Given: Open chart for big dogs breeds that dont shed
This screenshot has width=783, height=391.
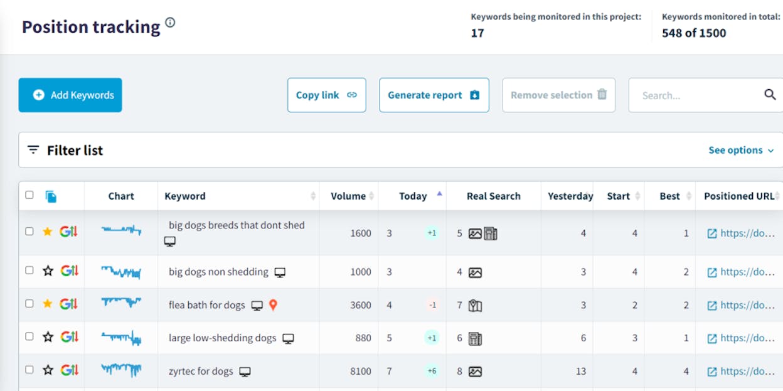Looking at the screenshot, I should [x=121, y=230].
